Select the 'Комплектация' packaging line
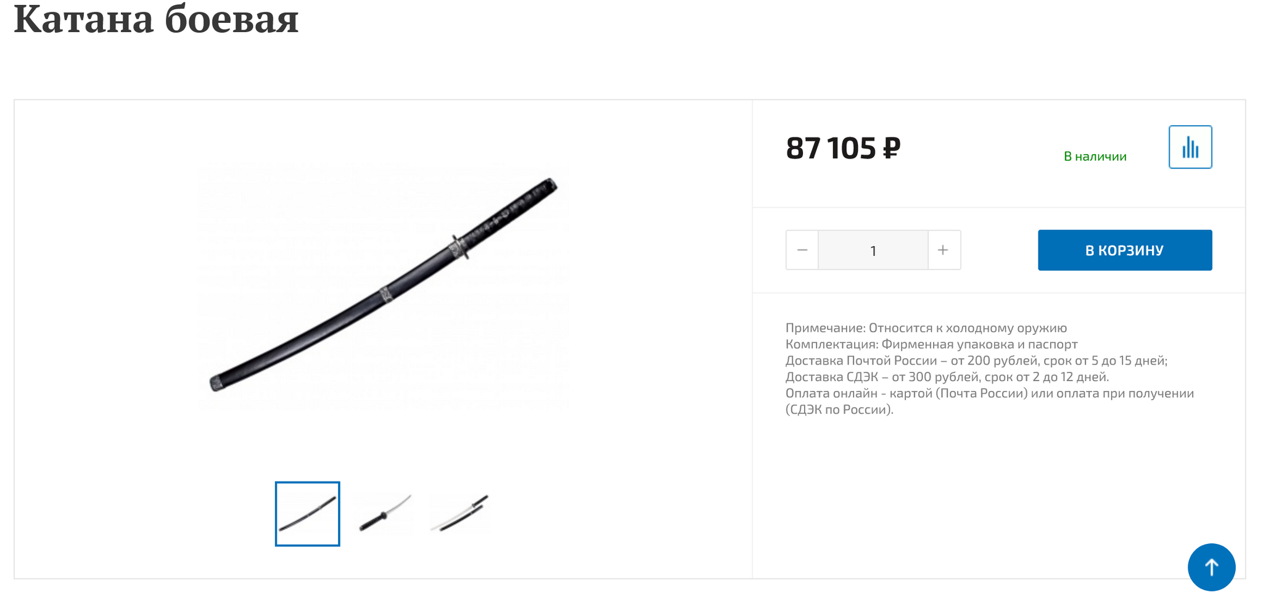 931,344
